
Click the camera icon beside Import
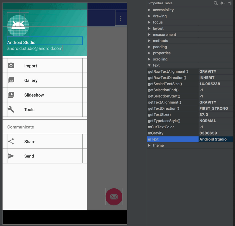(x=11, y=66)
